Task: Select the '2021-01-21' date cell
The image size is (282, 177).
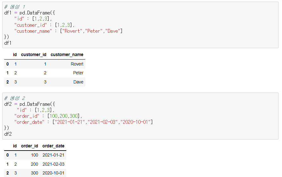Action: coord(53,155)
